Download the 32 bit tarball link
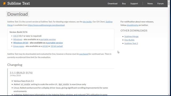The image size is (171, 96). pos(57,46)
